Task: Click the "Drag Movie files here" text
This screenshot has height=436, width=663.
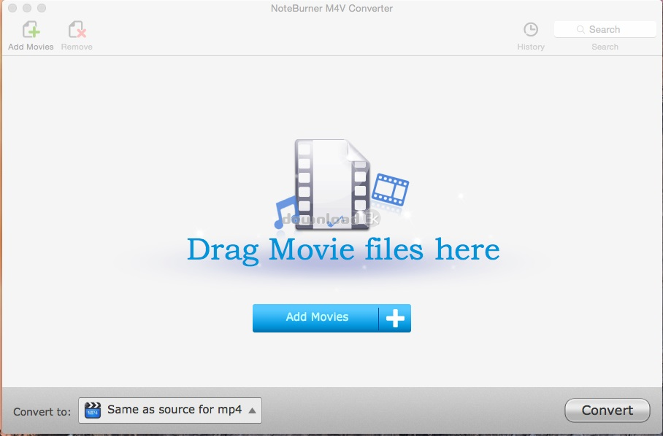Action: click(343, 249)
